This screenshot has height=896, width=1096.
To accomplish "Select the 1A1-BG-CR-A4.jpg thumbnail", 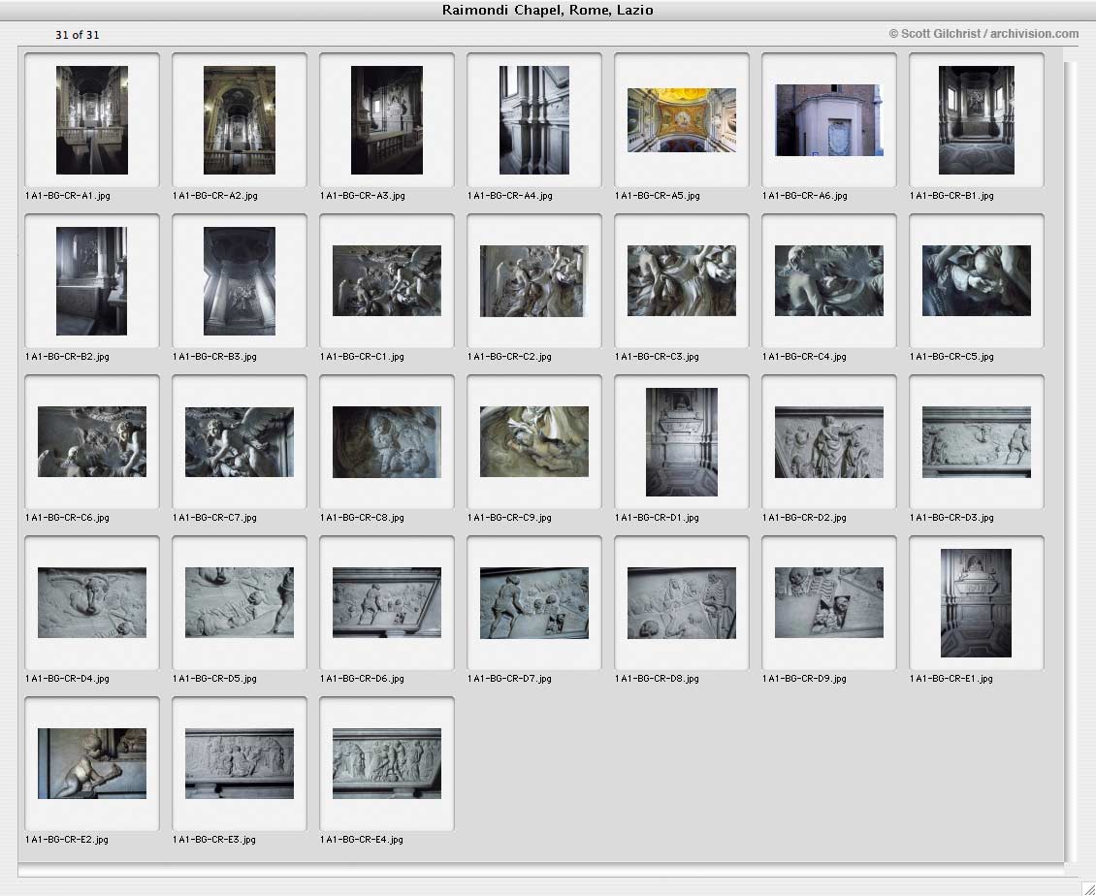I will (x=534, y=120).
